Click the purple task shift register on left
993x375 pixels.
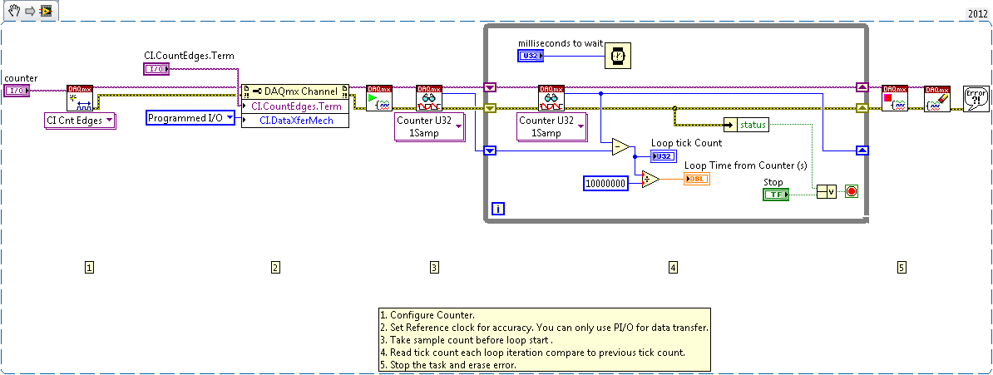coord(490,87)
